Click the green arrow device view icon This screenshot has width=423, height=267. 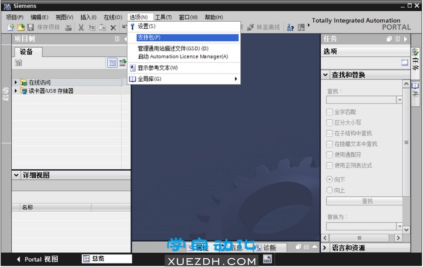coord(123,63)
